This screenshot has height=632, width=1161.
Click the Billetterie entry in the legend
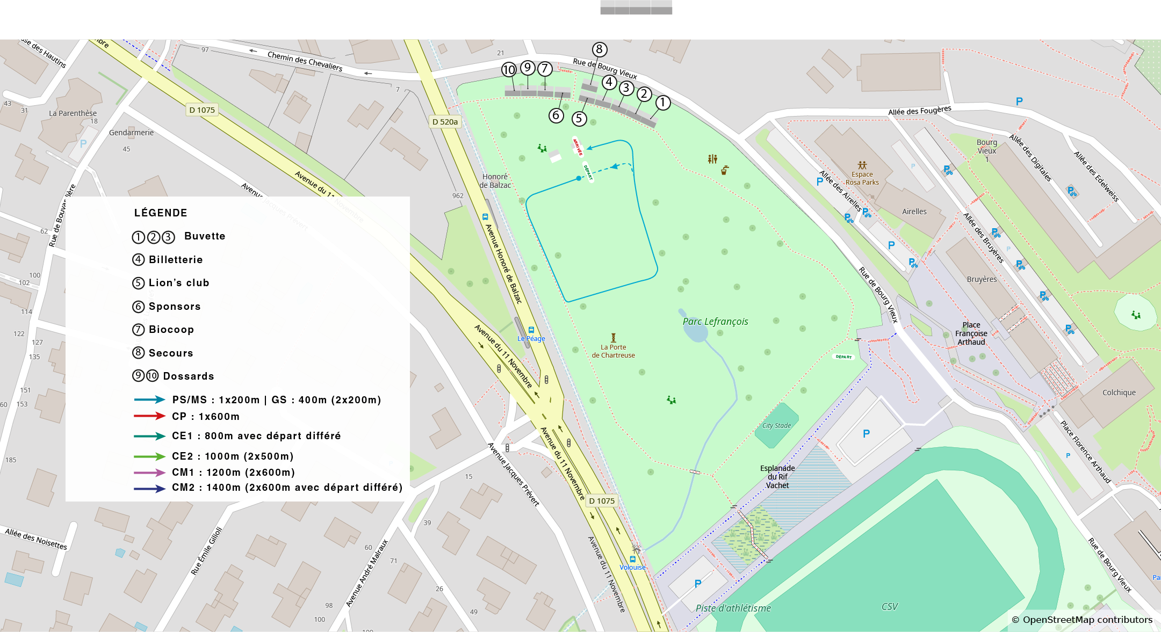(x=176, y=260)
